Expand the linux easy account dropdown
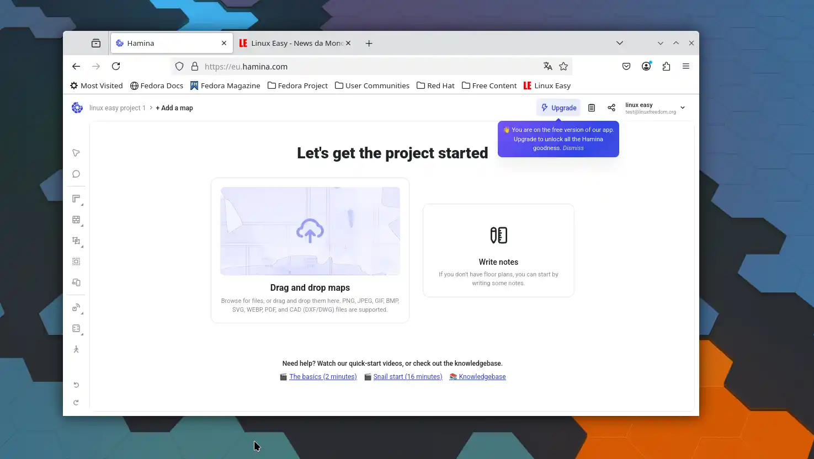814x459 pixels. pos(682,108)
